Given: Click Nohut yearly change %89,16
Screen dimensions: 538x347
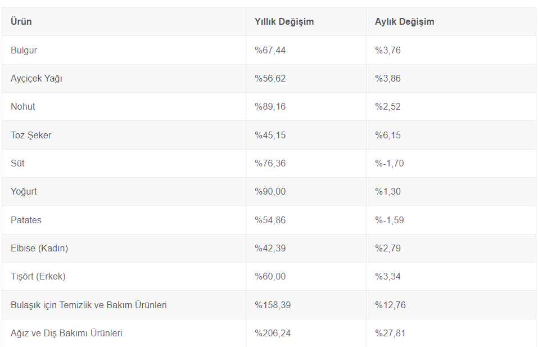Looking at the screenshot, I should pyautogui.click(x=270, y=106).
